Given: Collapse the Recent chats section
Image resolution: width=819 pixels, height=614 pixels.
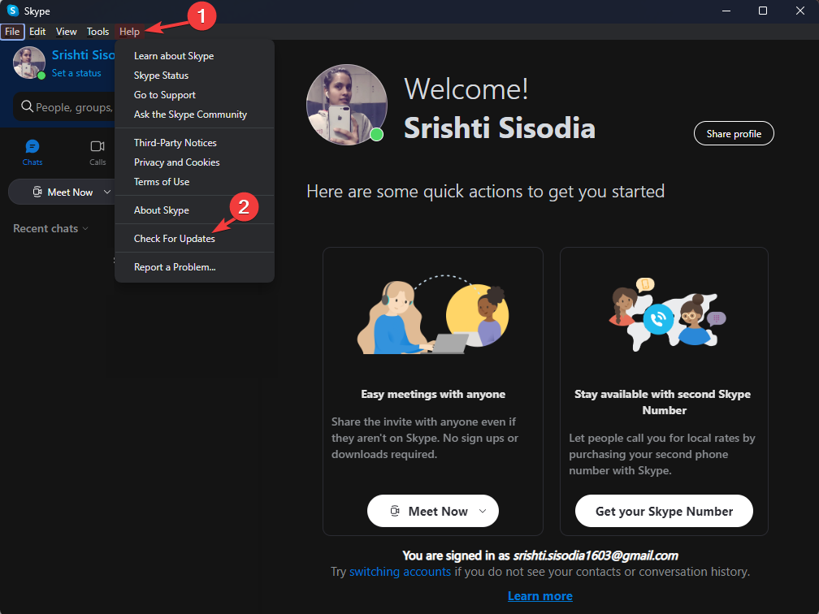Looking at the screenshot, I should pos(50,229).
